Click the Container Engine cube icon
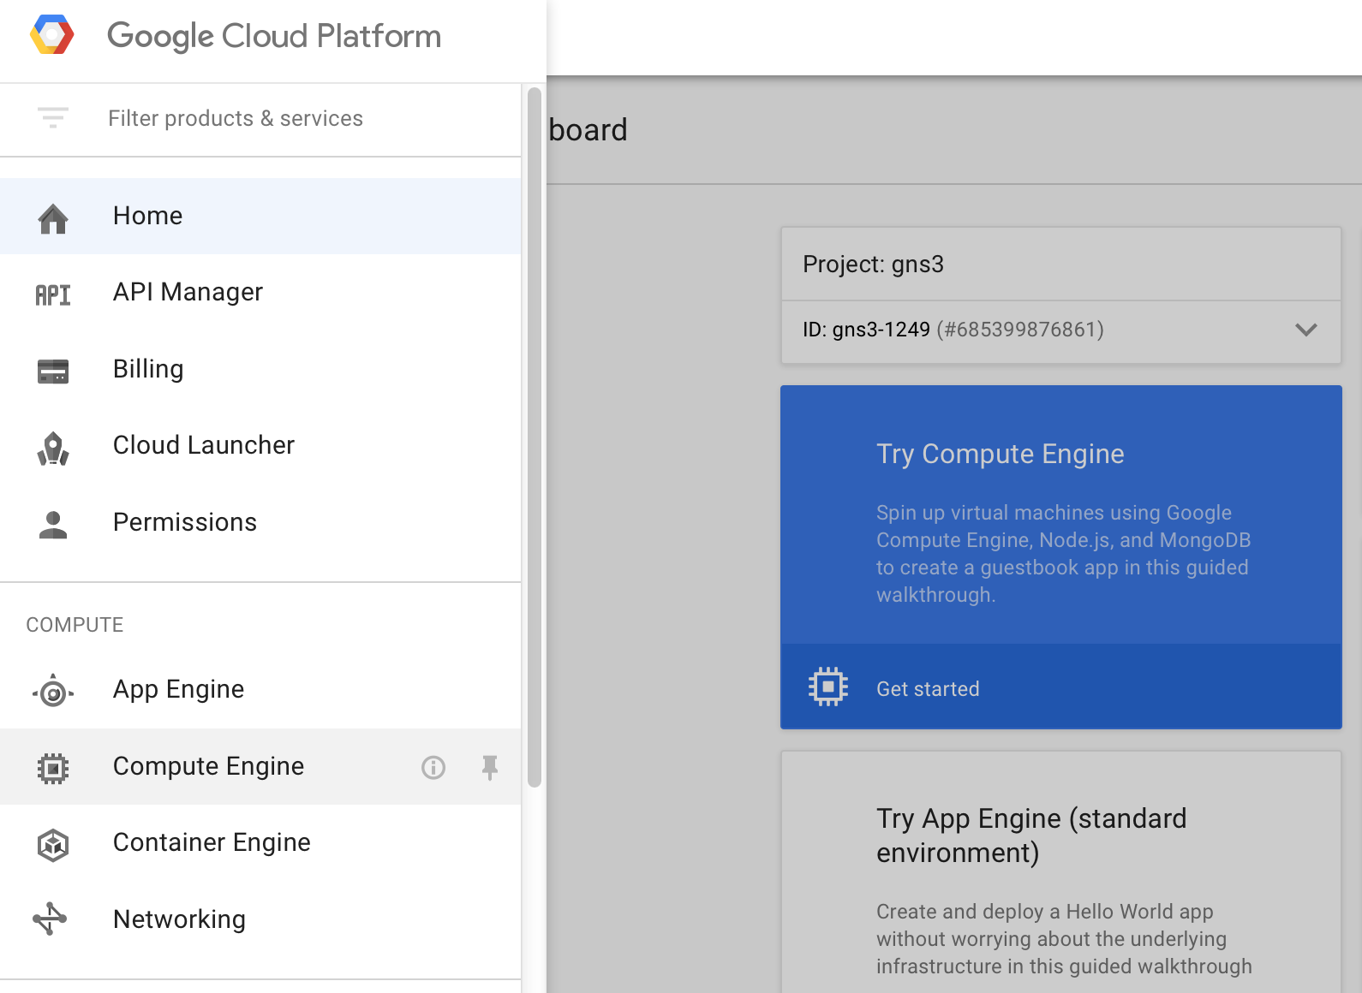The width and height of the screenshot is (1362, 993). point(53,845)
